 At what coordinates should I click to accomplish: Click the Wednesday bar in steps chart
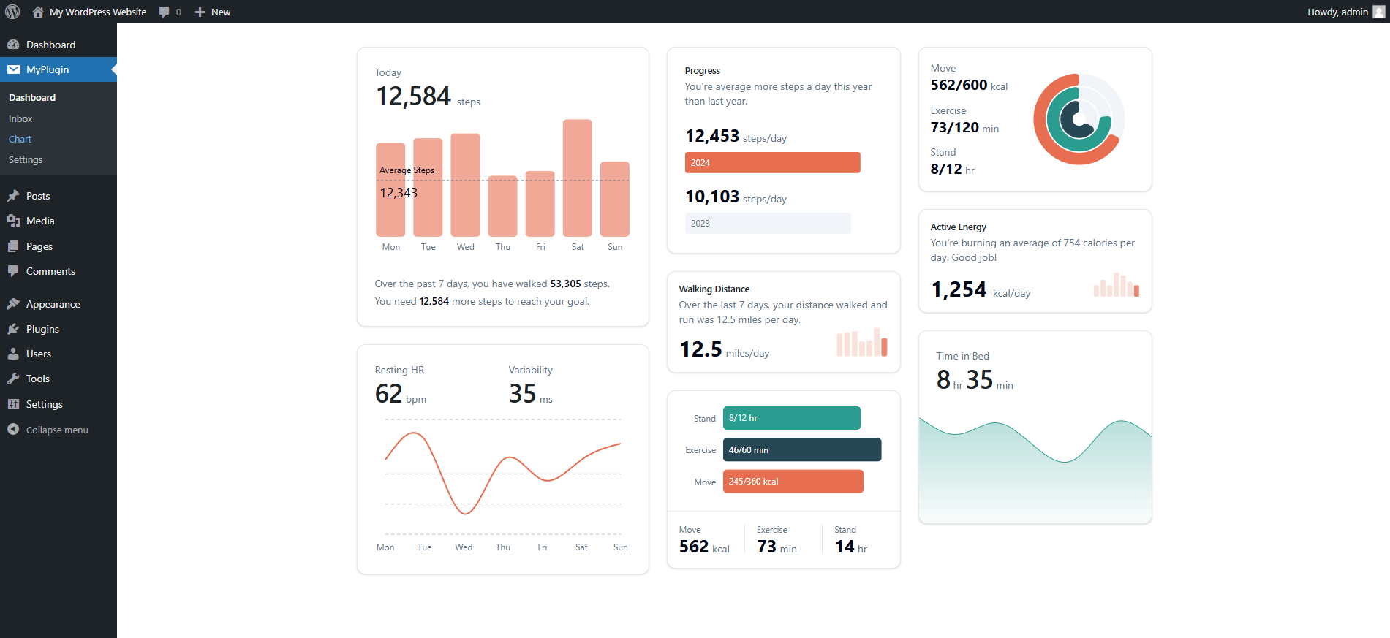pos(466,185)
